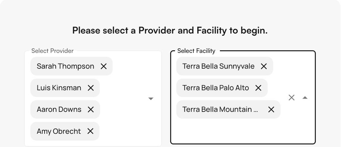Viewport: 341px width, 147px height.
Task: Clear all selected facilities
Action: [x=292, y=98]
